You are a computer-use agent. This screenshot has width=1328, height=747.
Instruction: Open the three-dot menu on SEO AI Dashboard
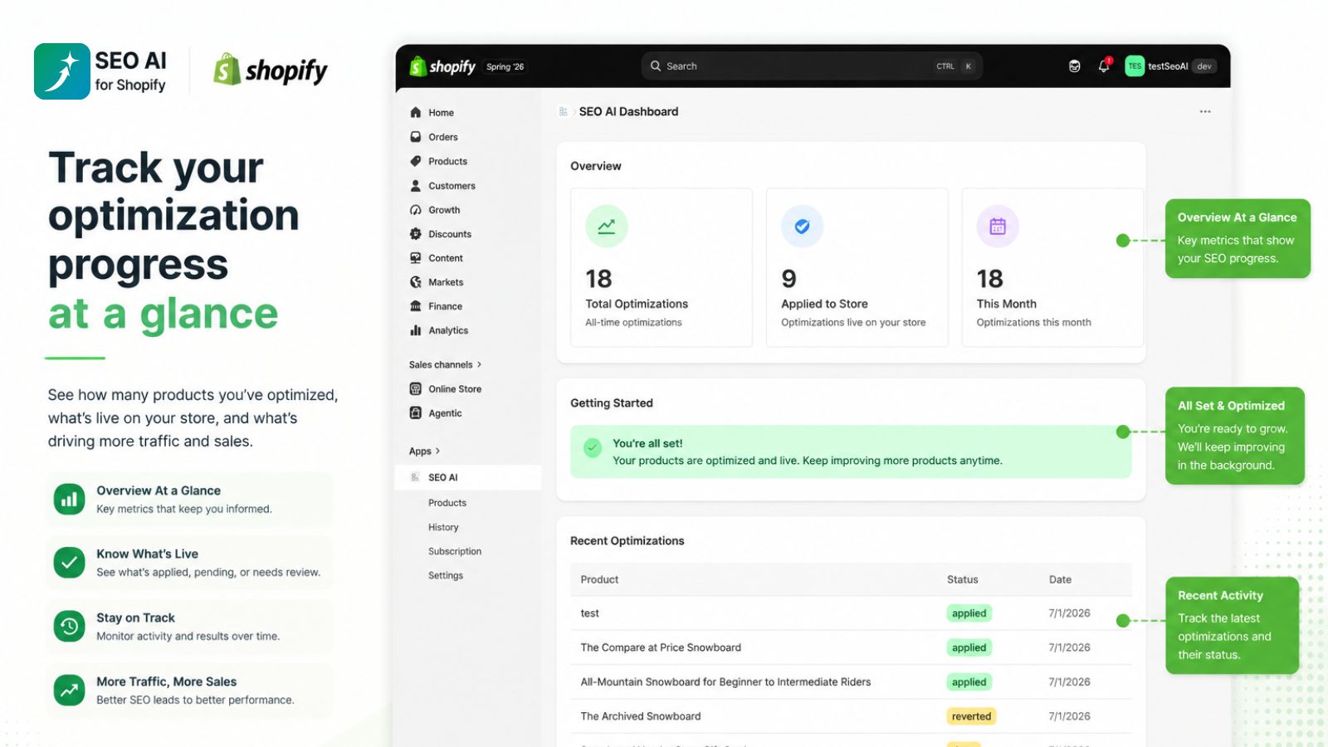point(1205,111)
